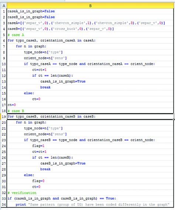Image resolution: width=175 pixels, height=210 pixels.
Task: Click the print statement cell in row 34
Action: pyautogui.click(x=90, y=204)
